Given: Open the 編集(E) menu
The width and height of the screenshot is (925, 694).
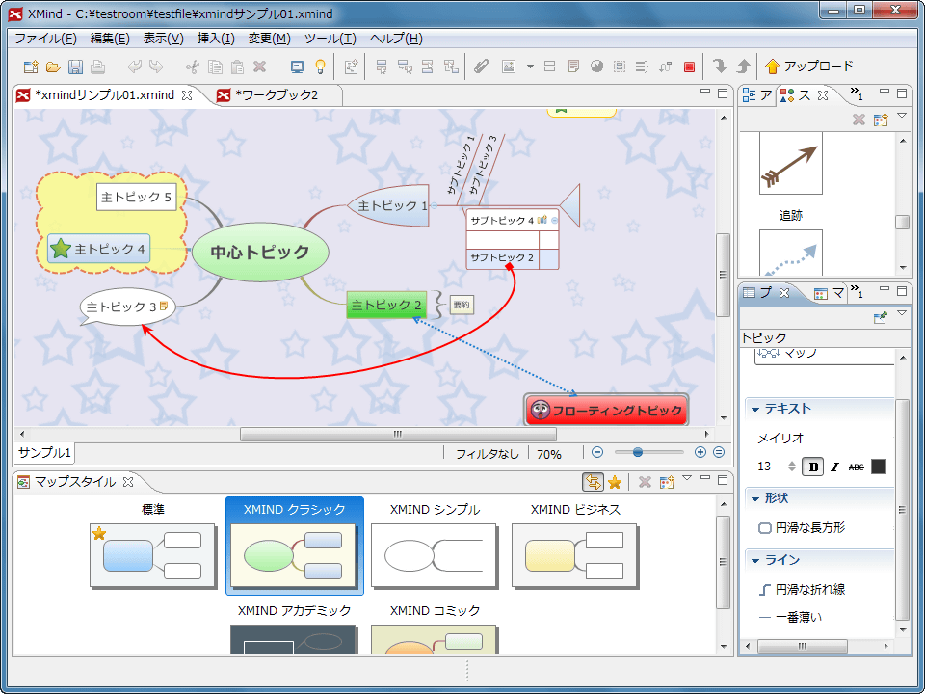Looking at the screenshot, I should click(110, 39).
